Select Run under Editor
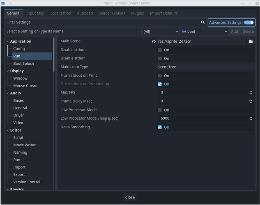Viewport: 260px width, 205px height. click(x=17, y=160)
